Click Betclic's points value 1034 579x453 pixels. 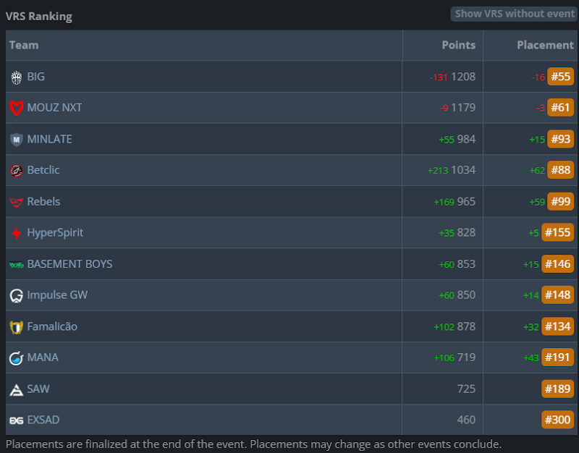463,170
